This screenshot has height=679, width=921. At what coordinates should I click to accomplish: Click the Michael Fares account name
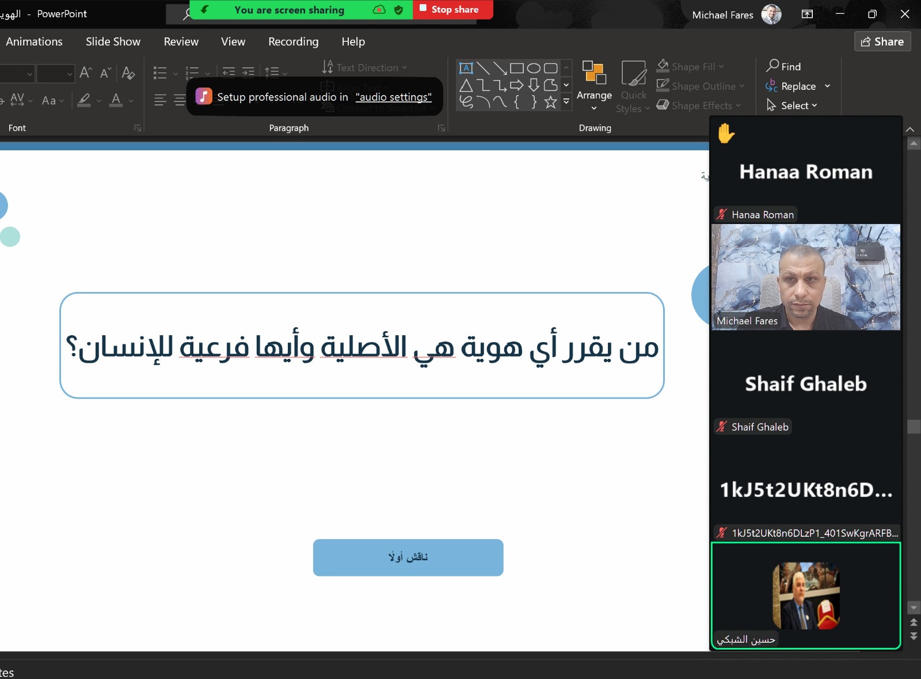tap(722, 15)
